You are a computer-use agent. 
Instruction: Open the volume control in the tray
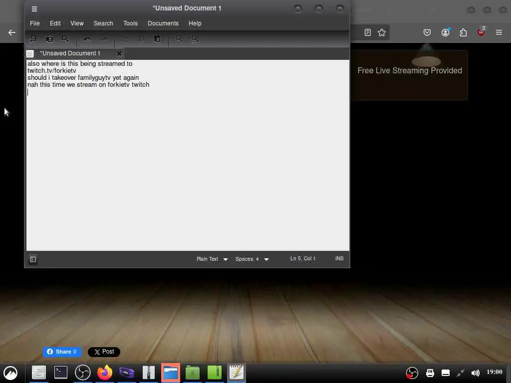pyautogui.click(x=476, y=373)
